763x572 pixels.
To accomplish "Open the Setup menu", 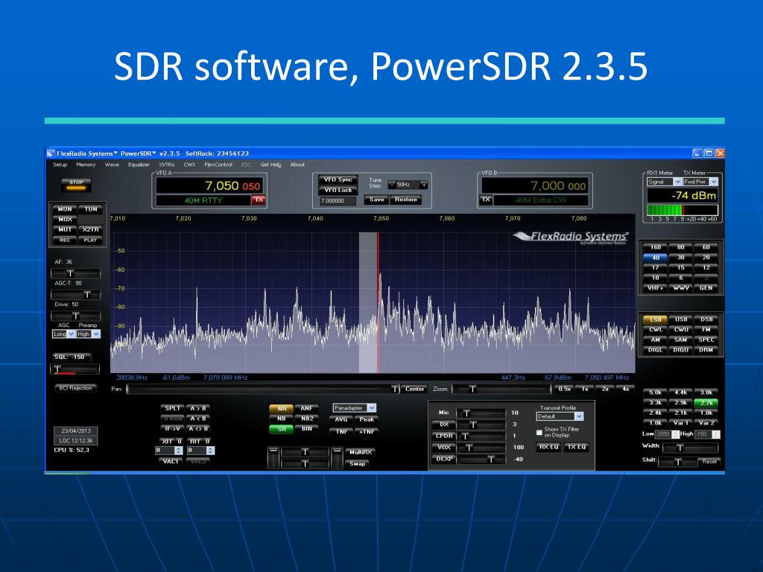I will 60,165.
